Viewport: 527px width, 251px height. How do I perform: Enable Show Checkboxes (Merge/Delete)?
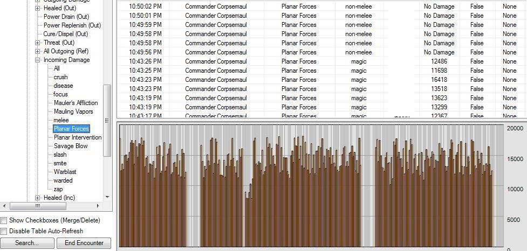[4, 220]
